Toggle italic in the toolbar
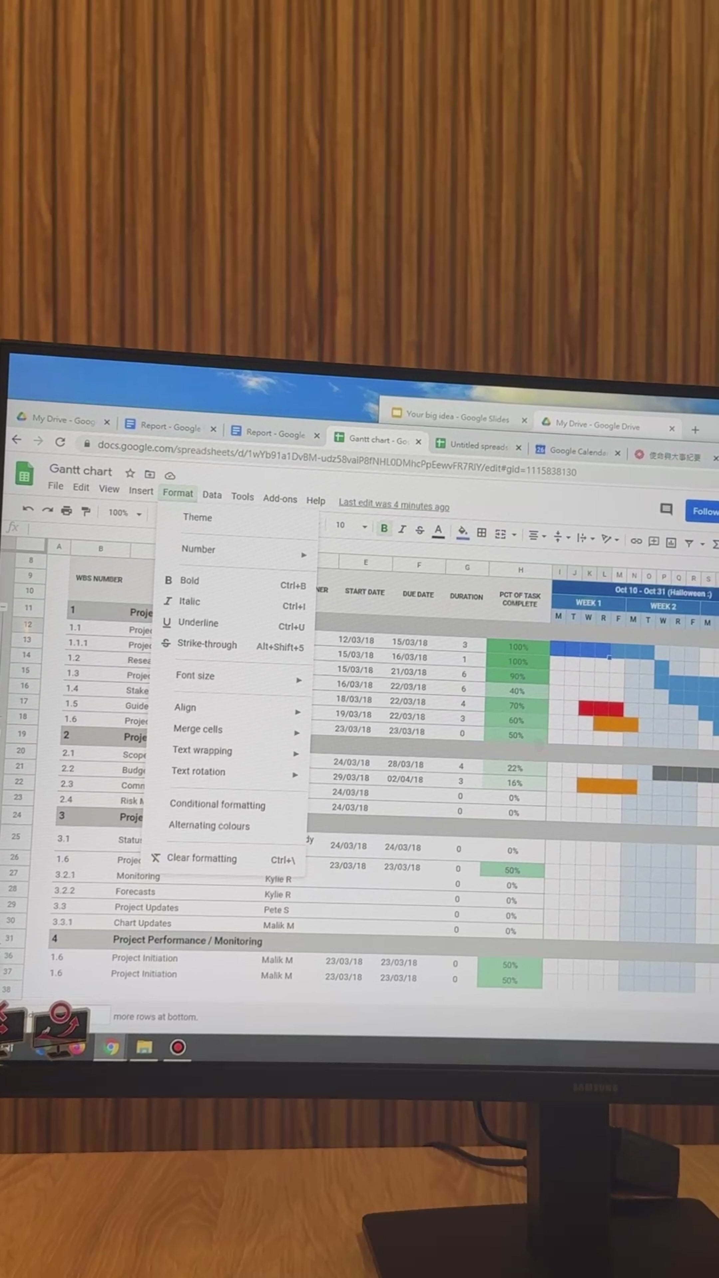This screenshot has height=1278, width=719. [402, 530]
